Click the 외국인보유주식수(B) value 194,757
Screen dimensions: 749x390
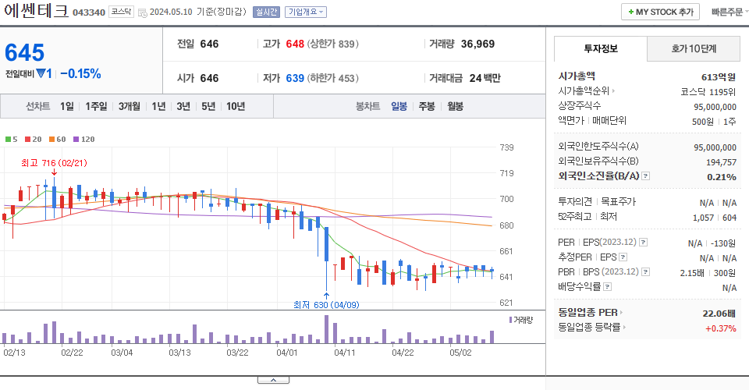coord(721,162)
